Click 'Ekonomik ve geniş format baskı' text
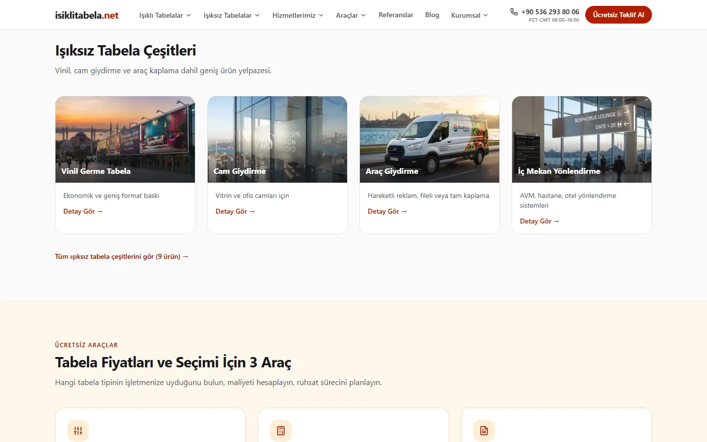Image resolution: width=707 pixels, height=442 pixels. point(111,195)
